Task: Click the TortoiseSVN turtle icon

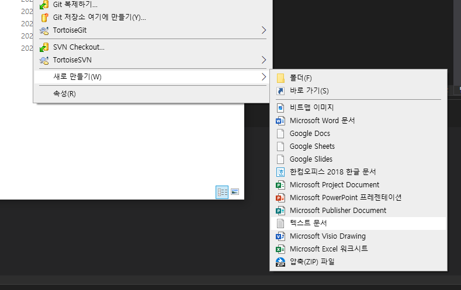Action: tap(44, 60)
